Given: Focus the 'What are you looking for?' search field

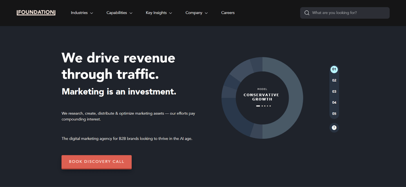Looking at the screenshot, I should [345, 13].
